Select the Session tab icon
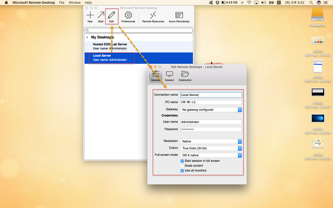 click(x=169, y=74)
